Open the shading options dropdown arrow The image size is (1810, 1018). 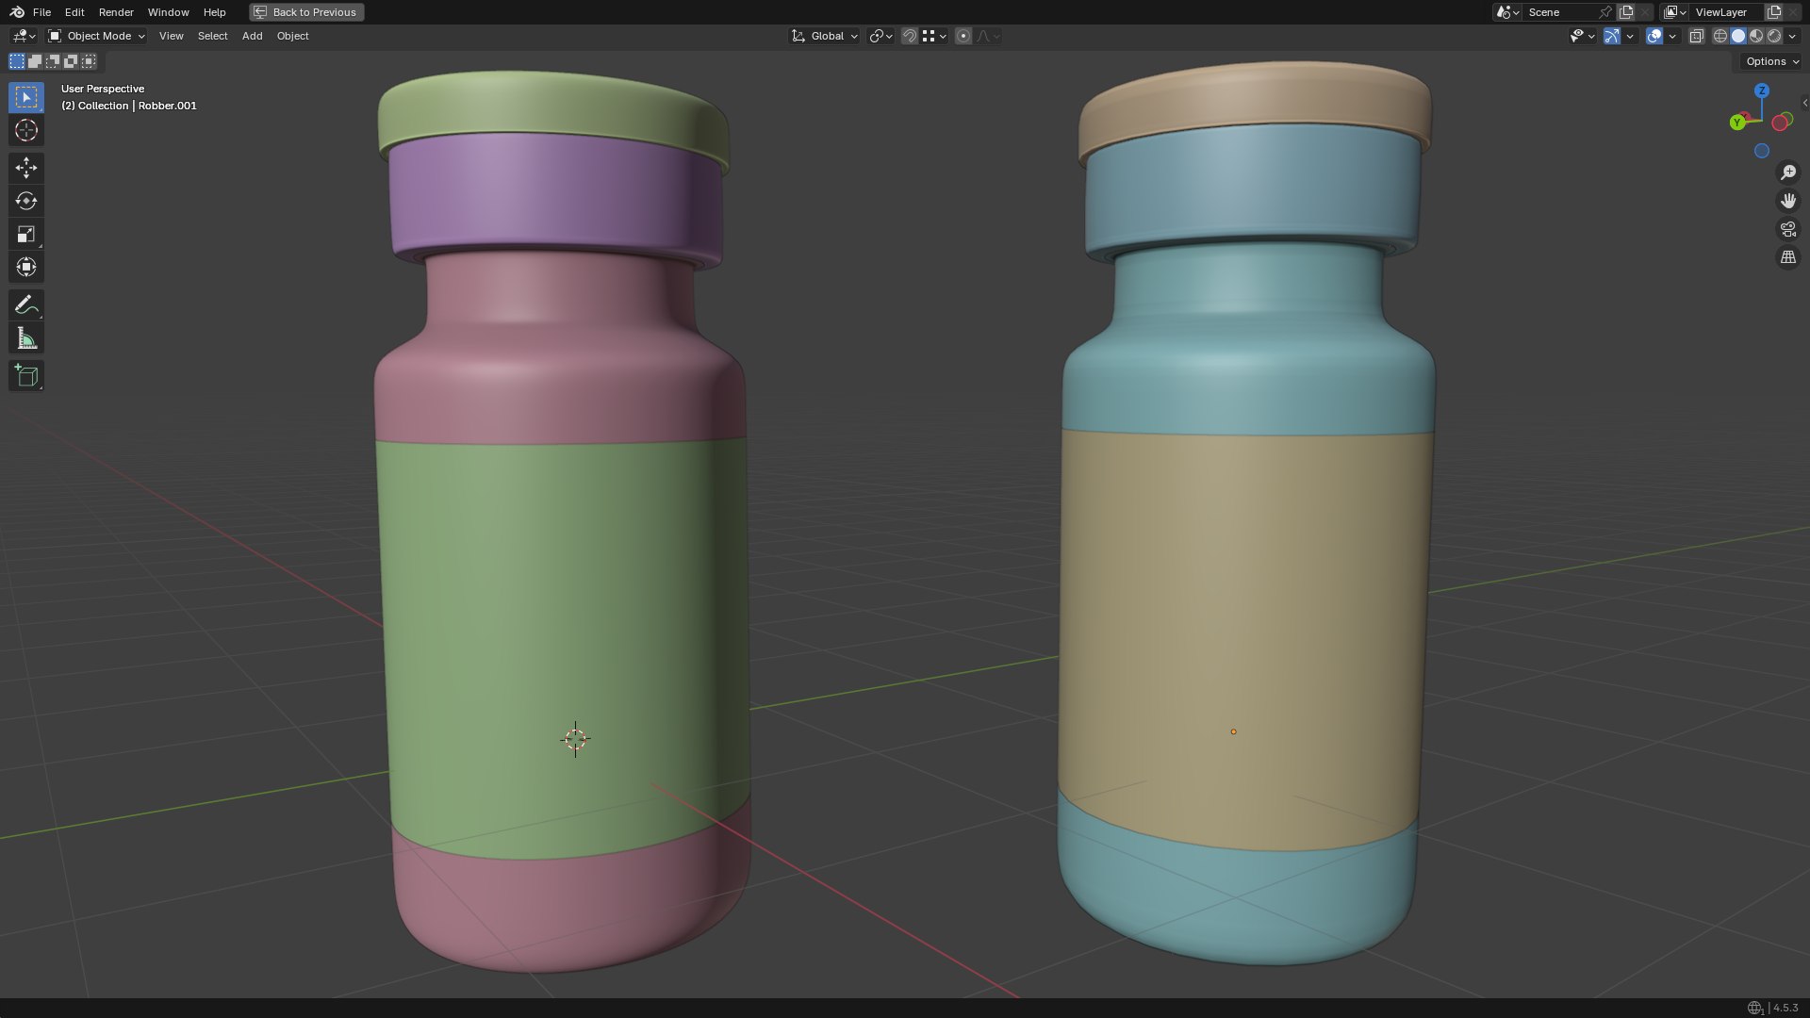pos(1793,36)
